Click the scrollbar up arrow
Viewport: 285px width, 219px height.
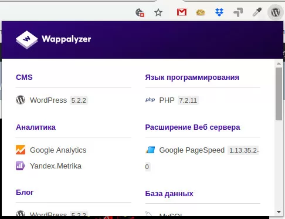tap(279, 63)
